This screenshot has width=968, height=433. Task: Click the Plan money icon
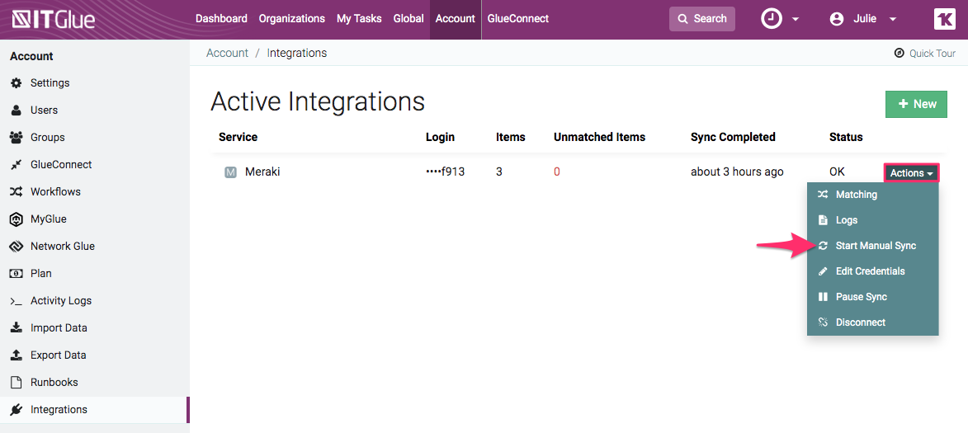click(17, 273)
